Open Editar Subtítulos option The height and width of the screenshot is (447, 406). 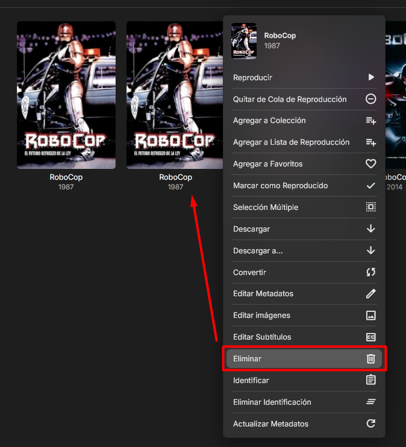[304, 337]
